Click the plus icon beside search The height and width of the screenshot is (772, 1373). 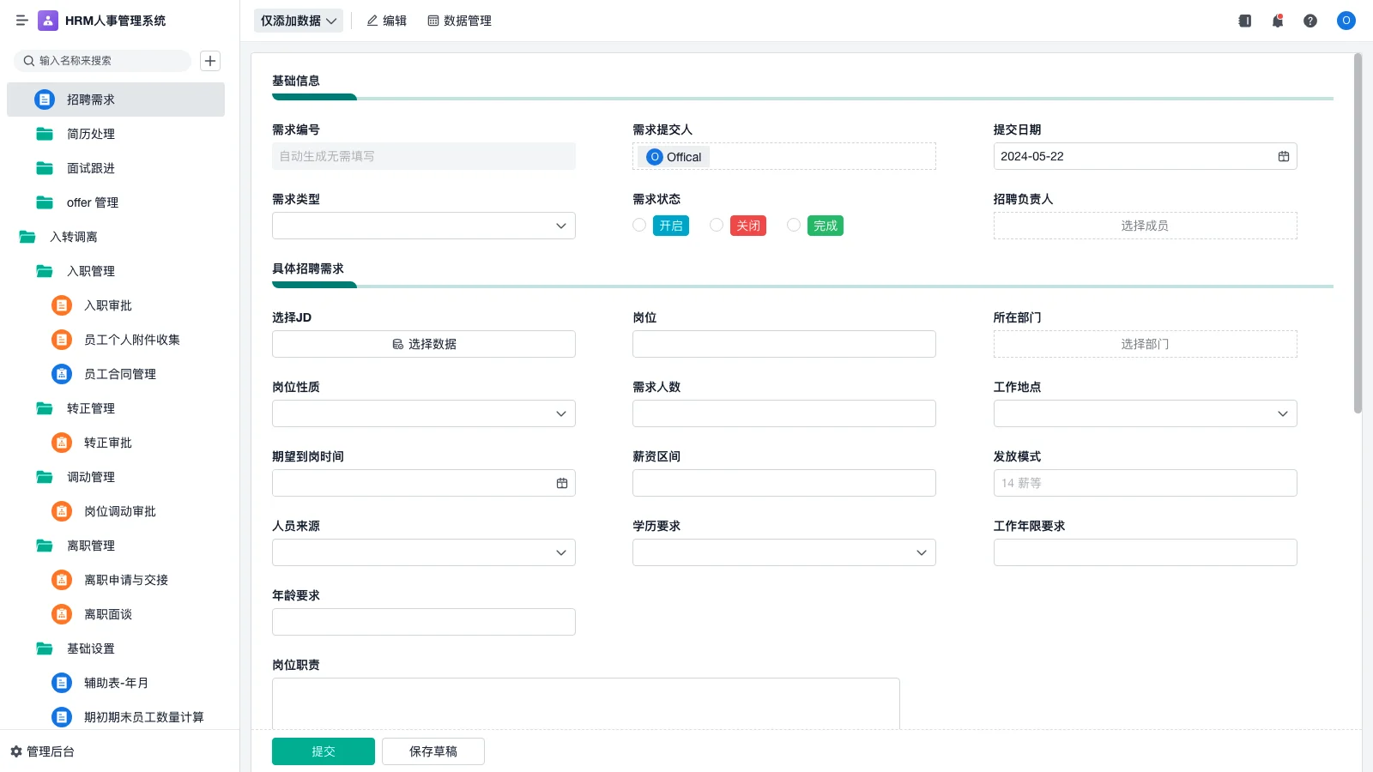(210, 61)
